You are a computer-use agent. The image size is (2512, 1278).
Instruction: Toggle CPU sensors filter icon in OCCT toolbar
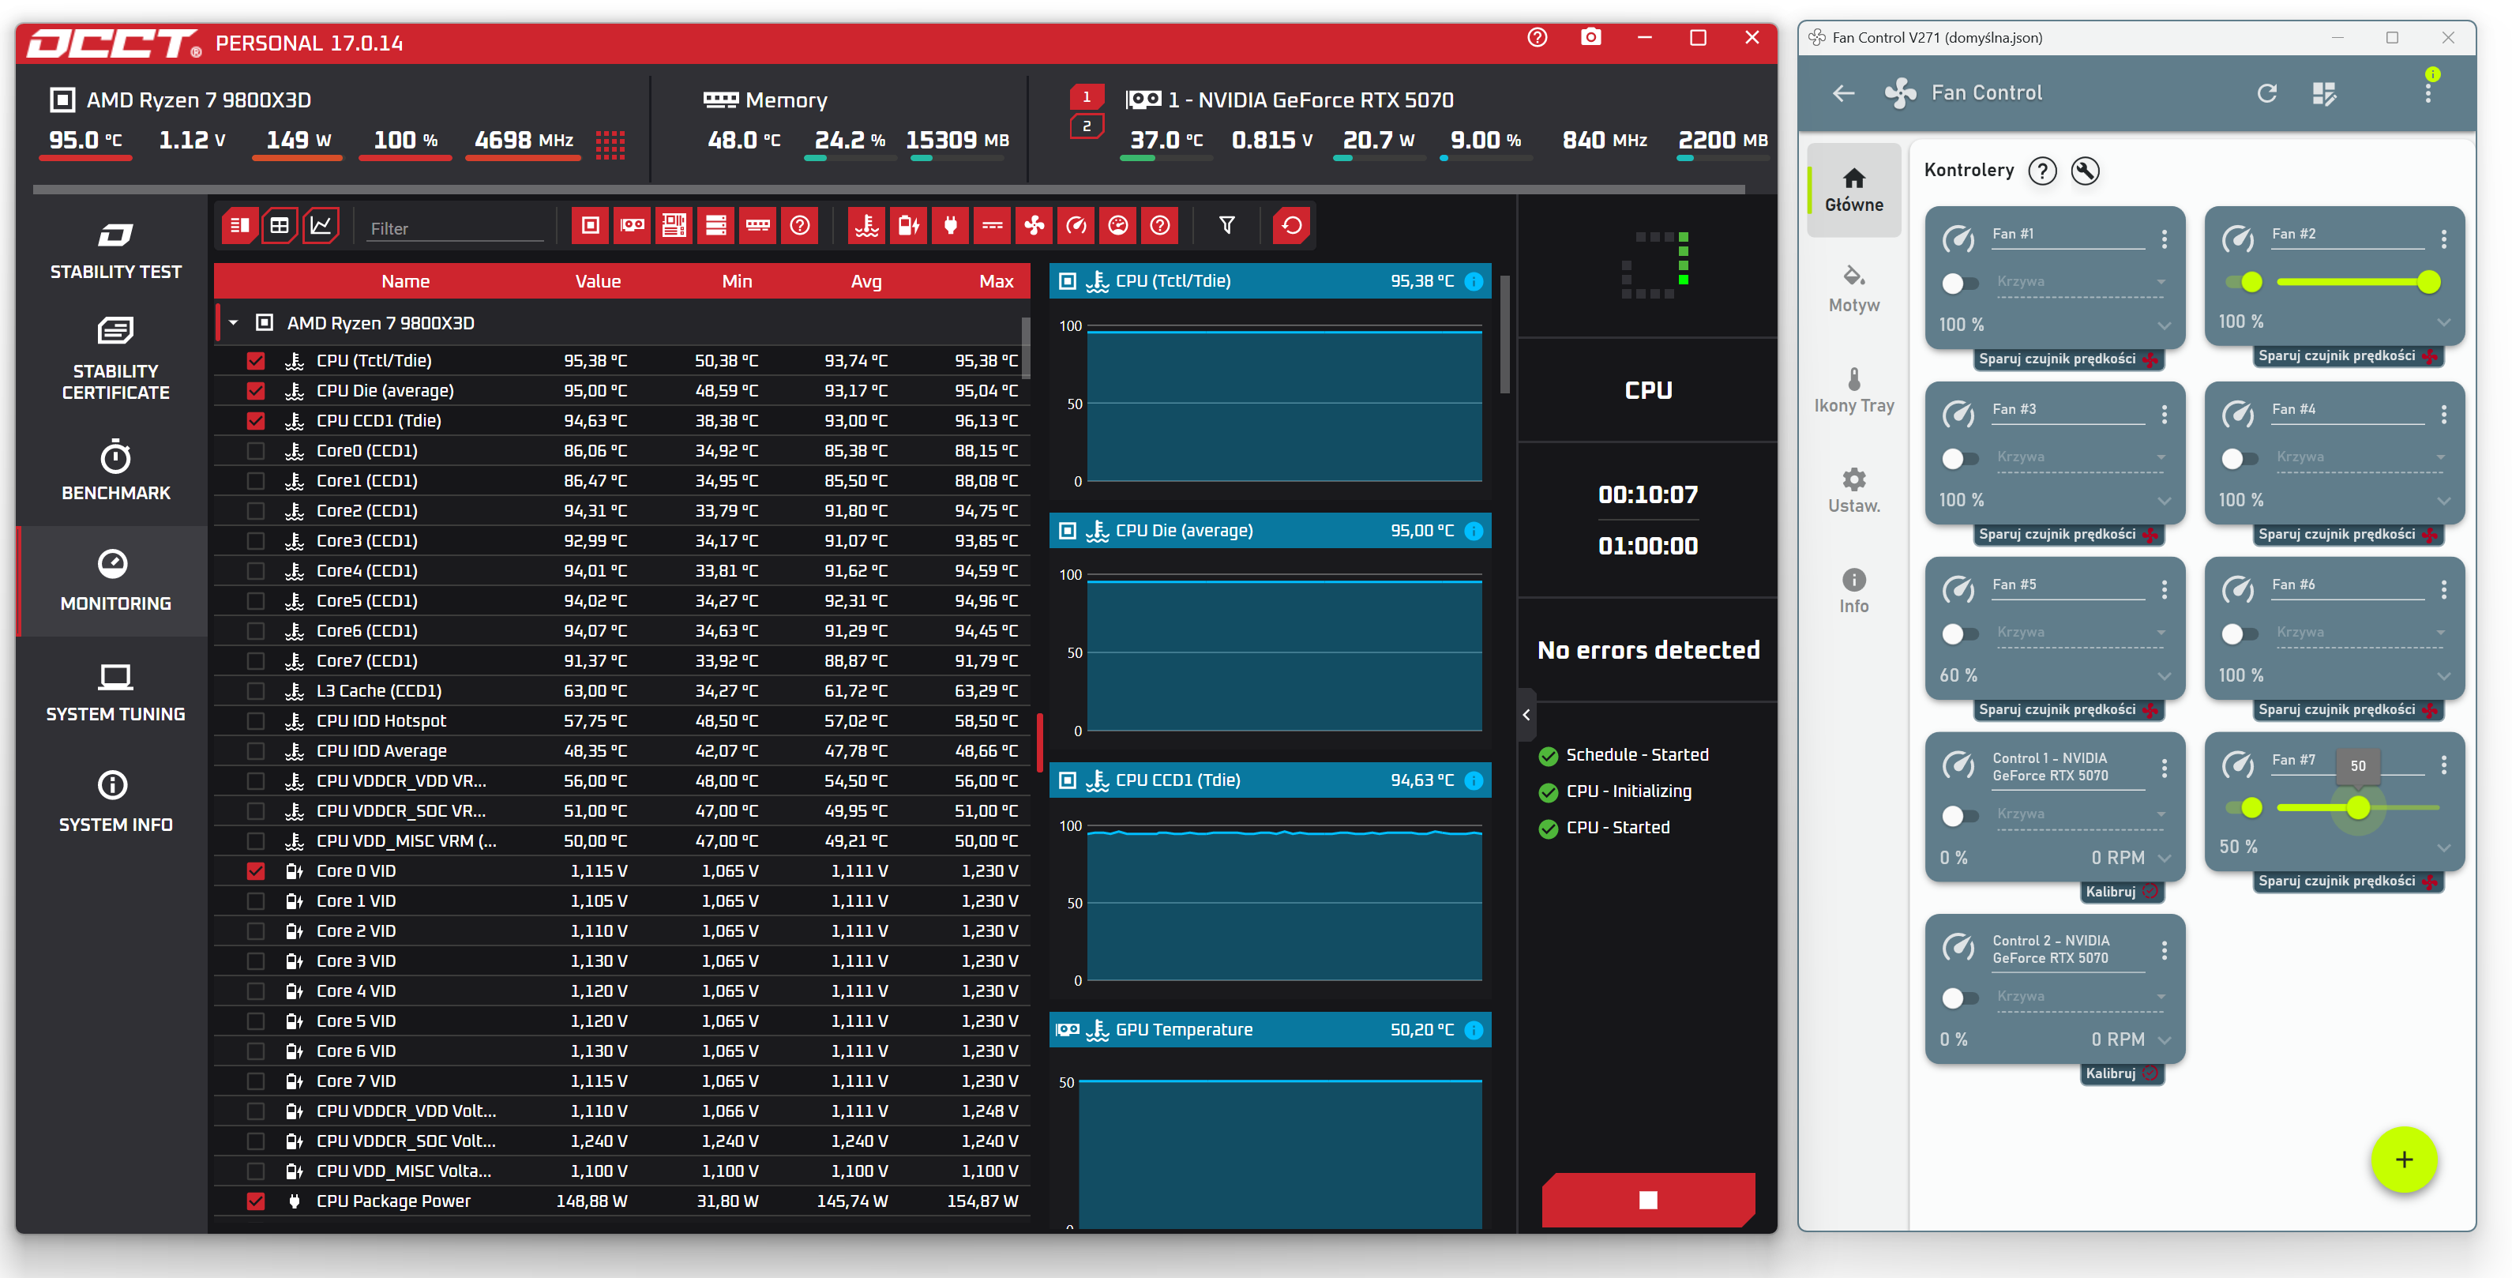[x=590, y=227]
